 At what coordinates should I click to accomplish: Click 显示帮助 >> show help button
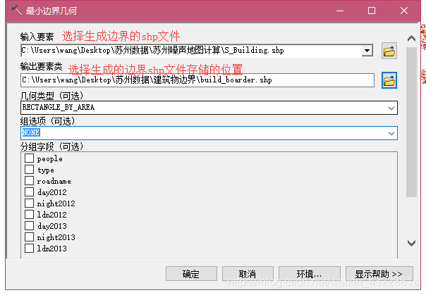coord(379,274)
